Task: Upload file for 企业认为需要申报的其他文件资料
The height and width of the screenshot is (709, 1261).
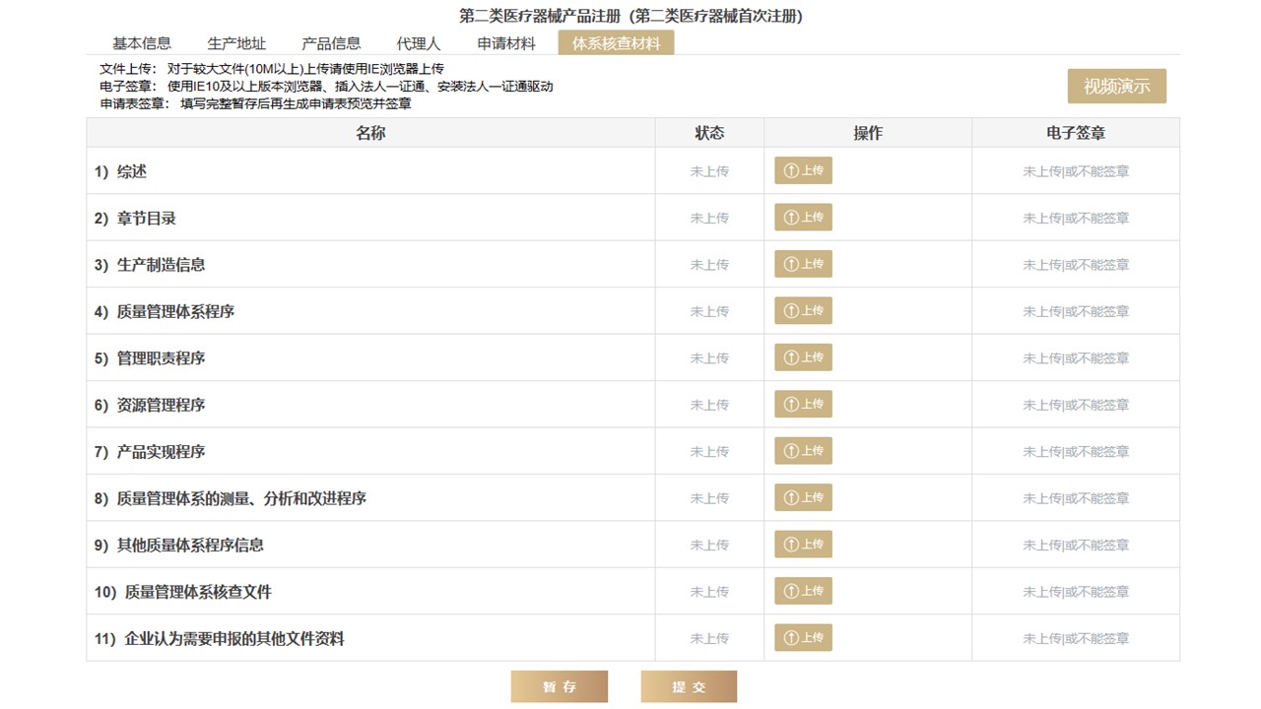Action: click(802, 638)
